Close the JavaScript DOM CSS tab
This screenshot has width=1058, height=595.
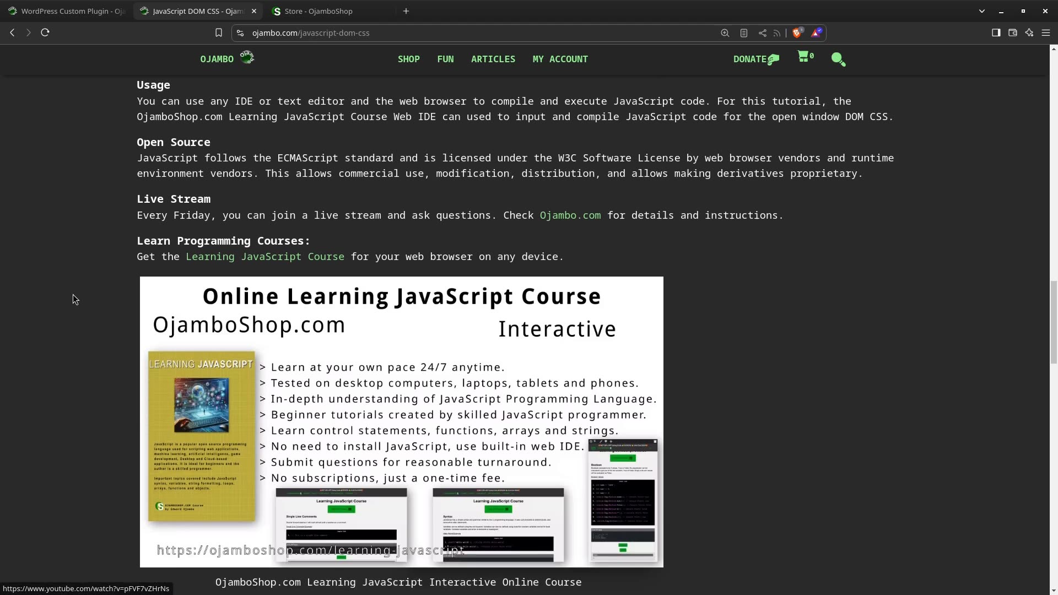254,11
